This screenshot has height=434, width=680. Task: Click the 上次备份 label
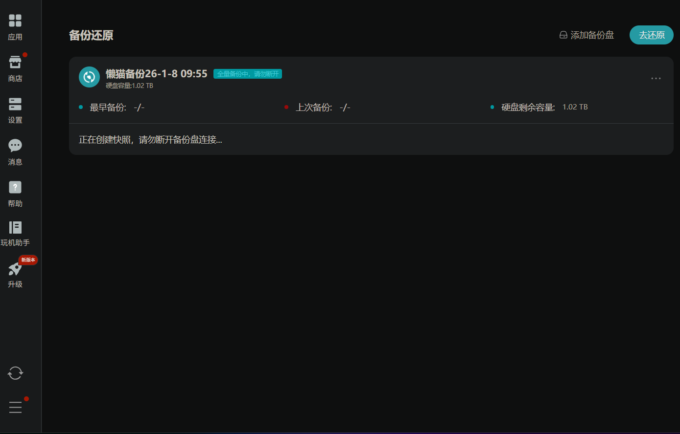click(314, 108)
